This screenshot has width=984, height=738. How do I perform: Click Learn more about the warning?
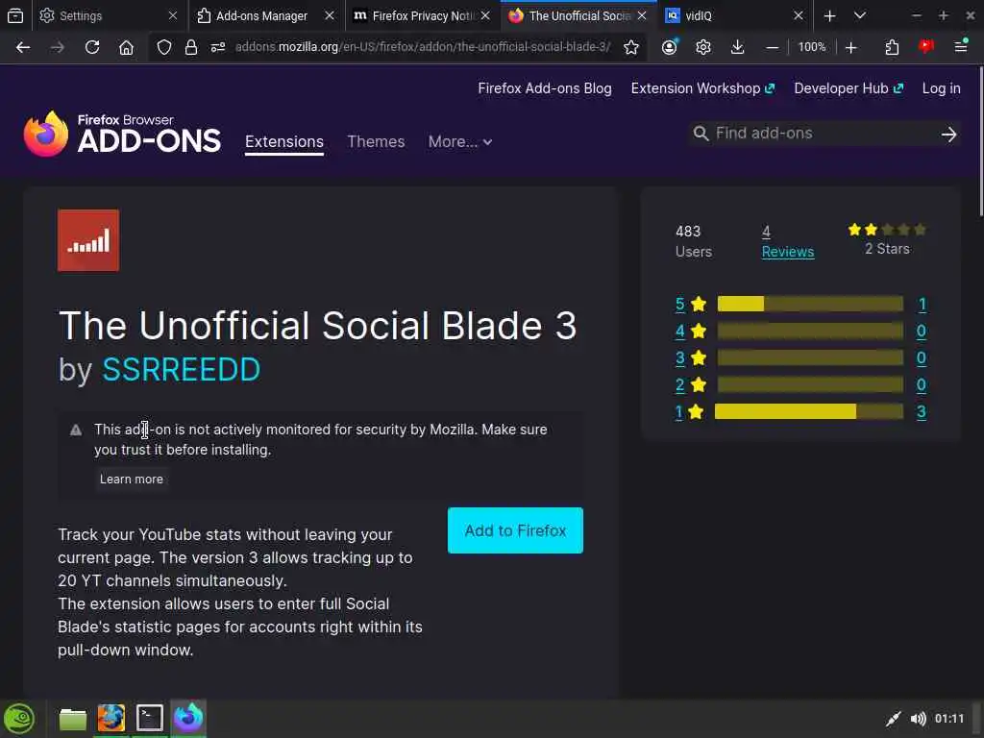tap(131, 479)
